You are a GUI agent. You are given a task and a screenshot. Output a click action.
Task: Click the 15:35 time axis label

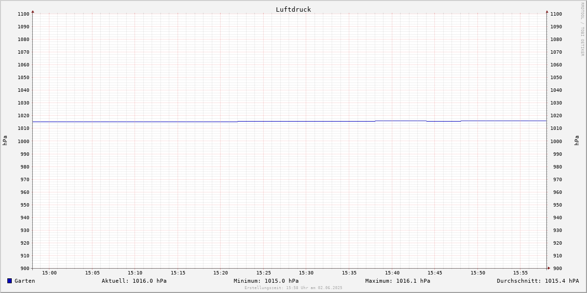349,273
